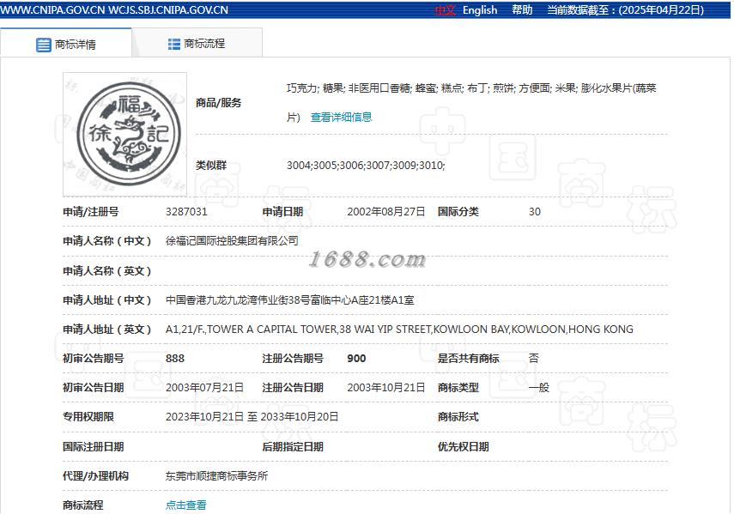Click the WCJS.SBJ.CNIPA.GOV.CN header text
The image size is (734, 514).
[168, 9]
